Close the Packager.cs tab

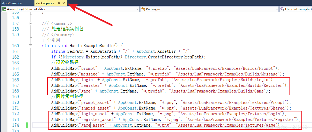pyautogui.click(x=64, y=3)
